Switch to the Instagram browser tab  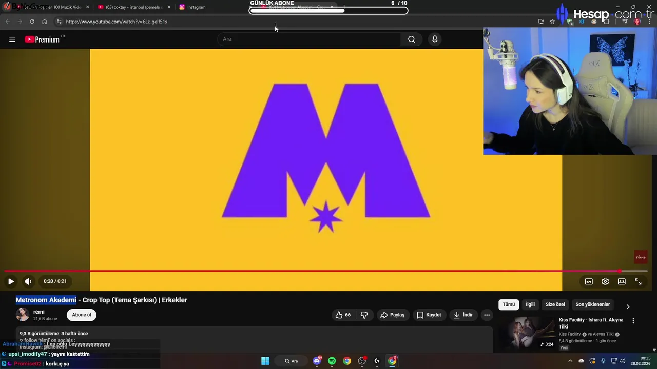196,7
